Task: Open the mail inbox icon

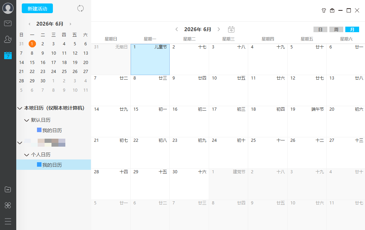Action: click(8, 23)
